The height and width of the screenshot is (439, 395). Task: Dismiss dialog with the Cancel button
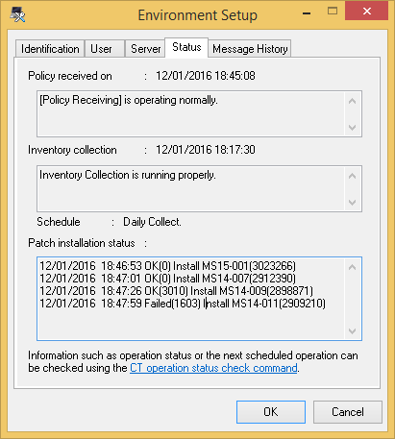348,412
